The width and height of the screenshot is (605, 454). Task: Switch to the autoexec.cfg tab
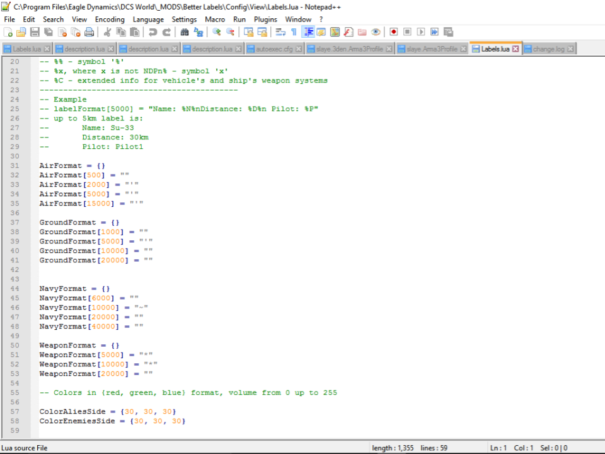click(x=274, y=49)
